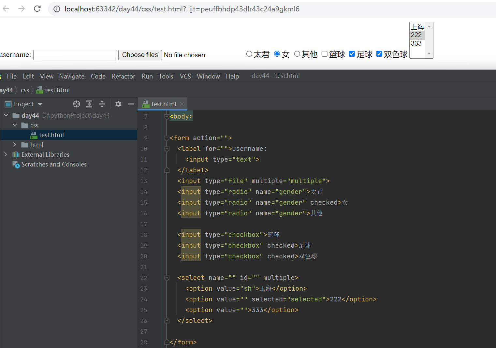
Task: Click the browser address bar URL
Action: [x=182, y=9]
